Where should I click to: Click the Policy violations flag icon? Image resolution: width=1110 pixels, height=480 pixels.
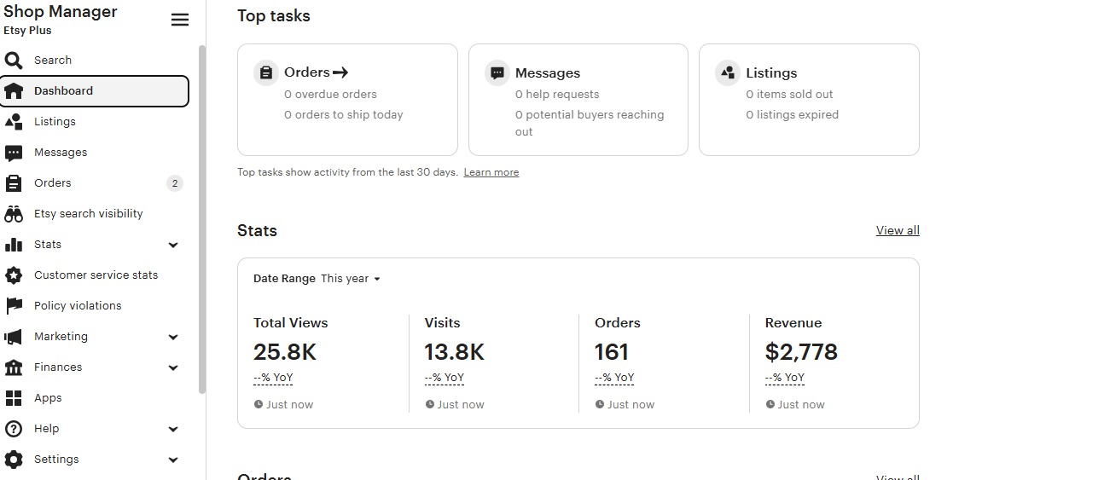14,306
